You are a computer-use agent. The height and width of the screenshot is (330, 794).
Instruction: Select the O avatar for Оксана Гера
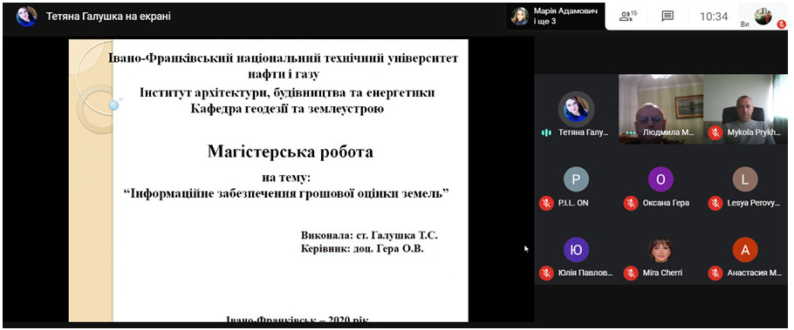point(661,179)
